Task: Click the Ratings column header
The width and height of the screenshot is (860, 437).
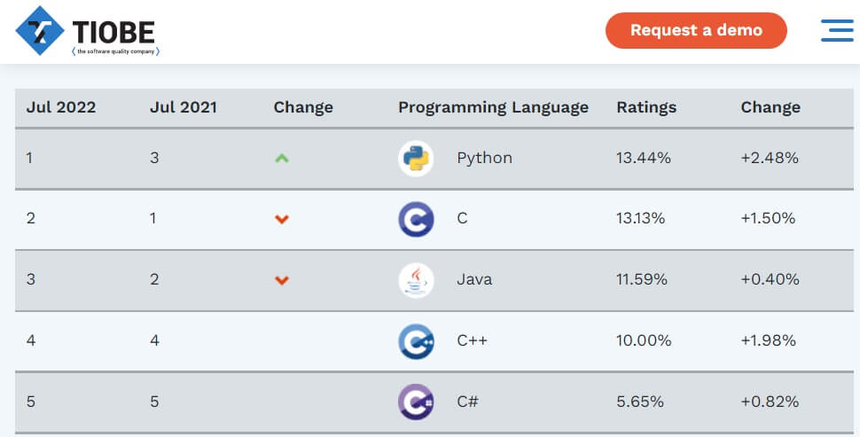Action: tap(646, 107)
